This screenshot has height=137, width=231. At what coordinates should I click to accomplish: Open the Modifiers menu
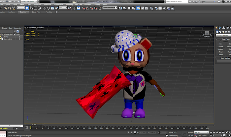tap(37, 4)
